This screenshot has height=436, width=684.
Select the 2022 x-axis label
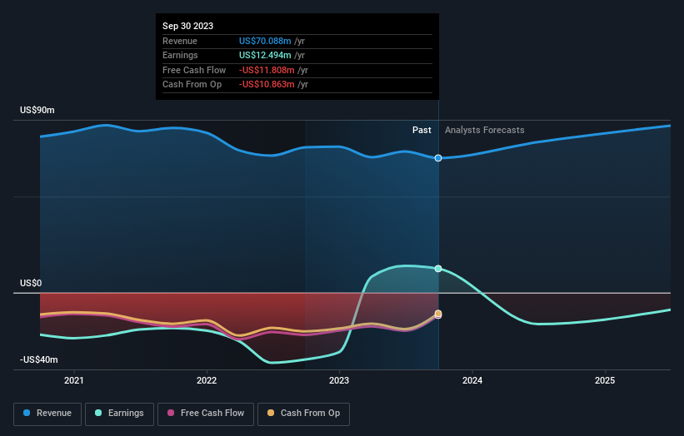207,380
